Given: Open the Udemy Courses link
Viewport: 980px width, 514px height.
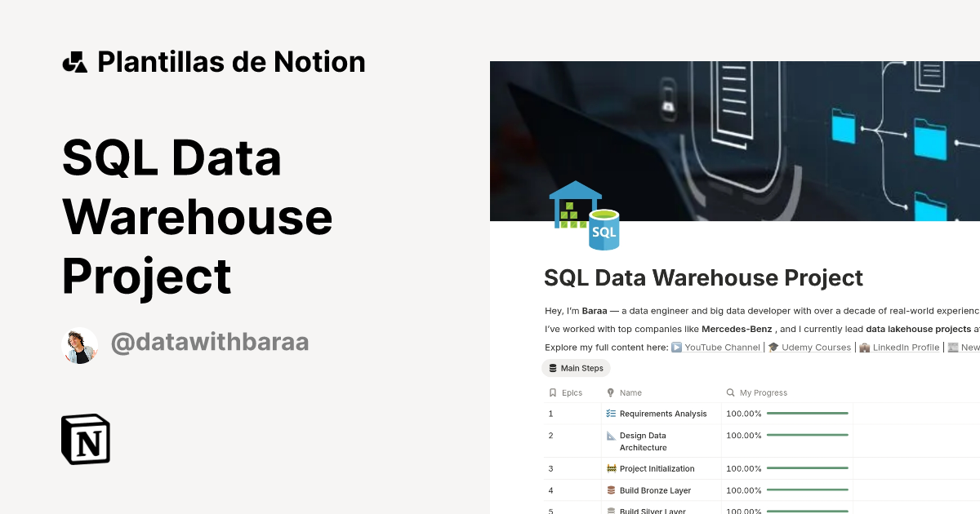Looking at the screenshot, I should coord(816,347).
